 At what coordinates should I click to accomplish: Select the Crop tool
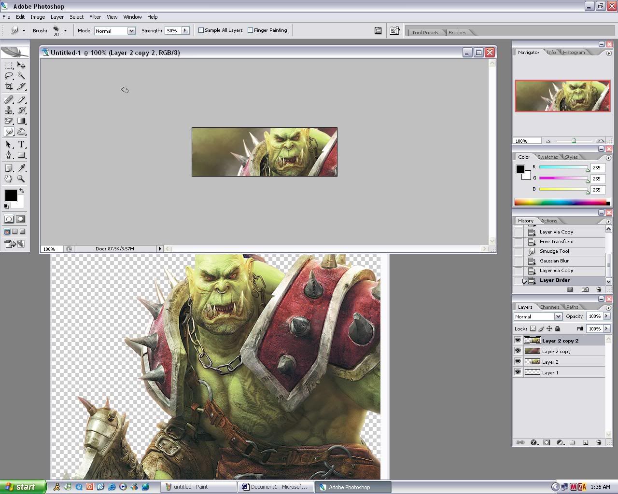point(9,87)
